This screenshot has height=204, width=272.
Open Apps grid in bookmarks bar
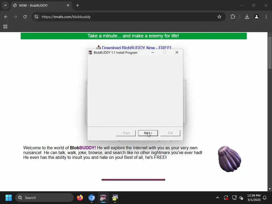coord(5,27)
